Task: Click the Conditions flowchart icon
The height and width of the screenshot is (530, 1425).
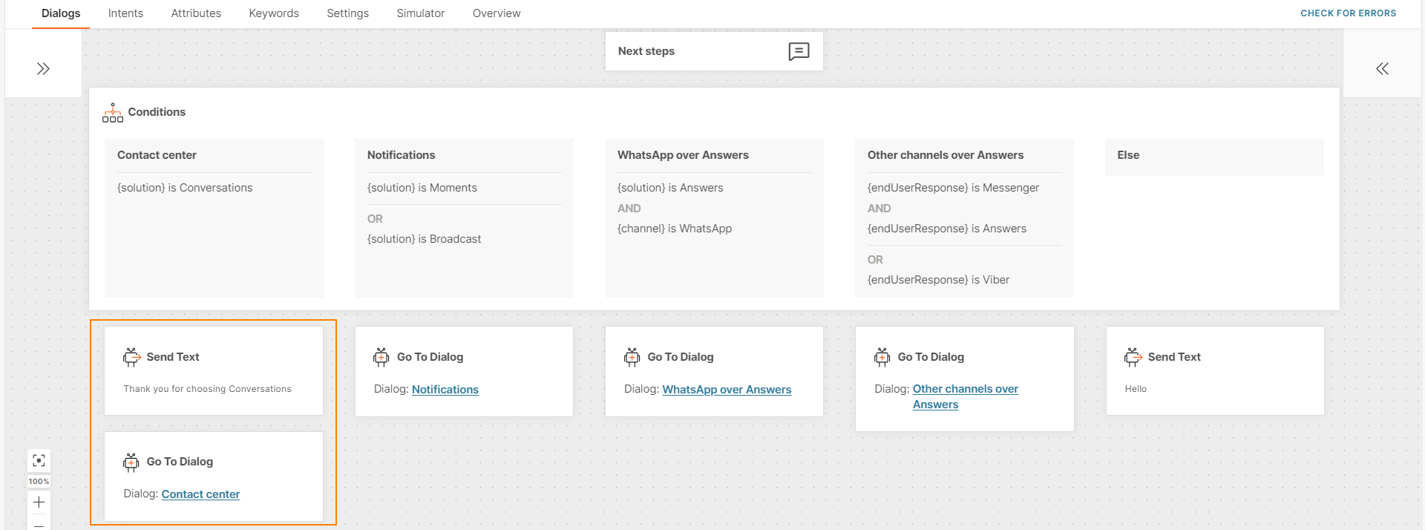Action: point(113,113)
